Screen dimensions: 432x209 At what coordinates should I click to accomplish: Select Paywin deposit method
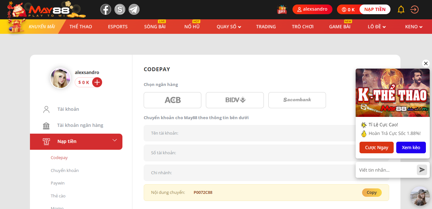pyautogui.click(x=58, y=183)
